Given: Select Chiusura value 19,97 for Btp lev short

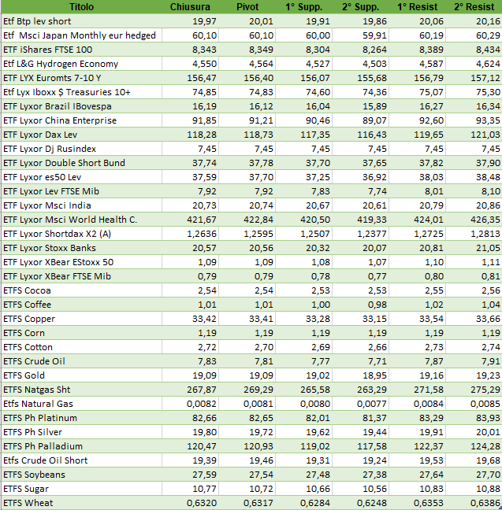Looking at the screenshot, I should [190, 21].
